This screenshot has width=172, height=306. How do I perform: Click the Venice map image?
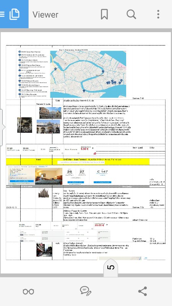88,74
